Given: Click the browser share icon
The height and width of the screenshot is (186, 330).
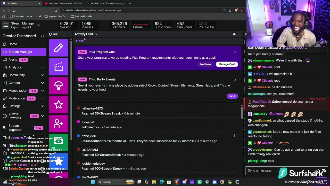Looking at the screenshot, I should 230,10.
